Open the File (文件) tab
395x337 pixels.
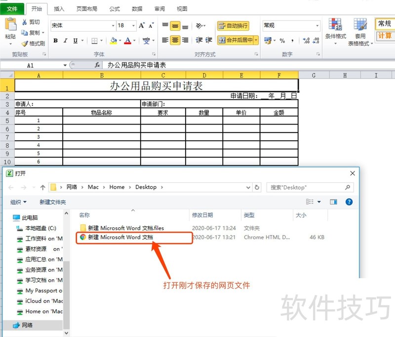tap(12, 9)
